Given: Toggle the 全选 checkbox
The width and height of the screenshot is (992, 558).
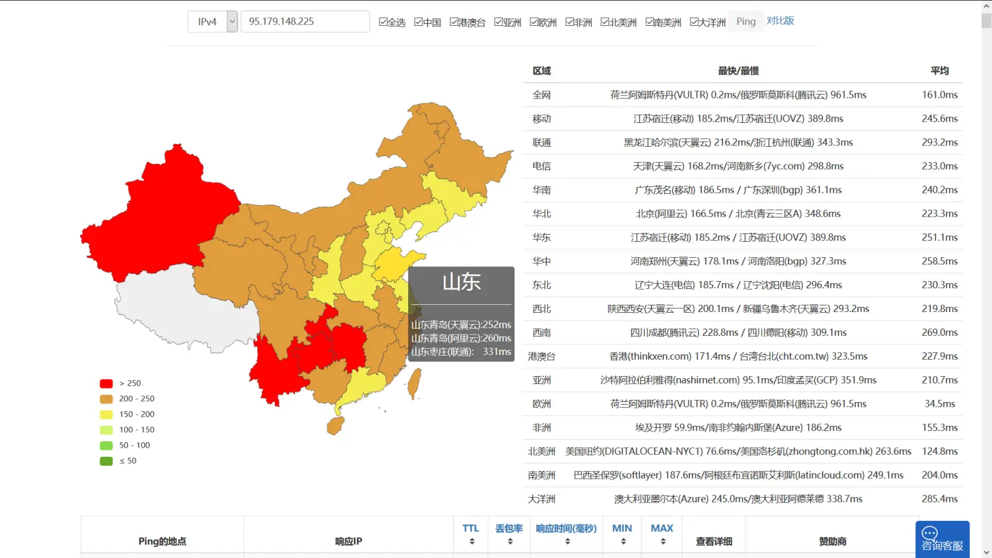Looking at the screenshot, I should click(x=384, y=22).
